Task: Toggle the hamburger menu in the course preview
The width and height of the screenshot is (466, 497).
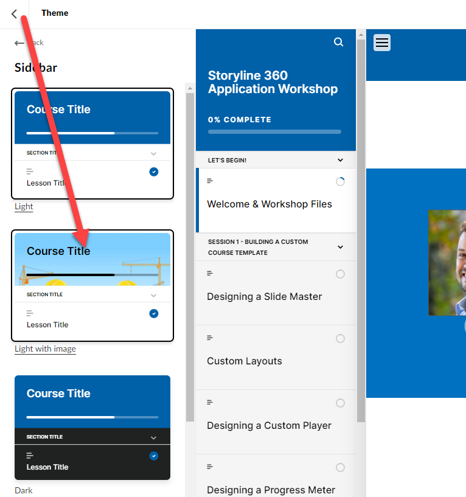Action: click(x=381, y=43)
